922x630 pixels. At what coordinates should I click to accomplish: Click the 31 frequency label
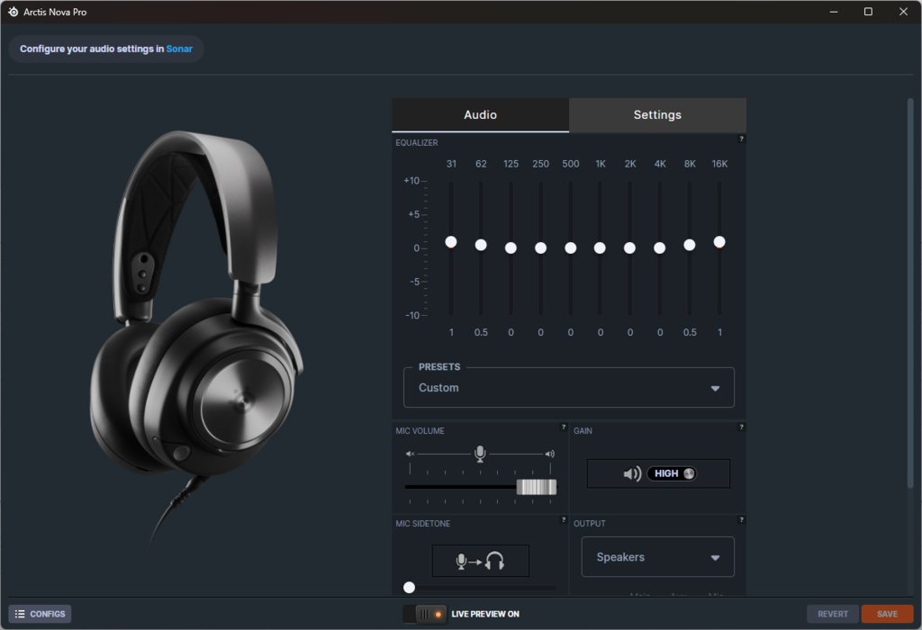[451, 164]
